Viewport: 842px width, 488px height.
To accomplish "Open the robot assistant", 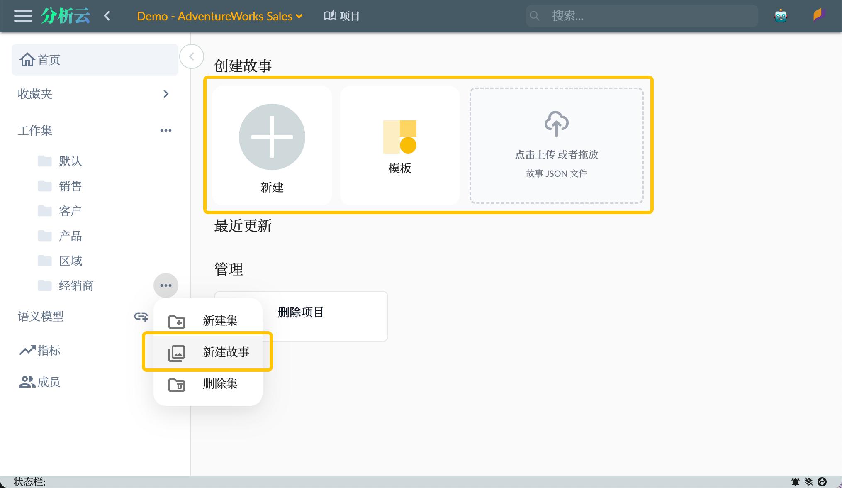I will (781, 15).
